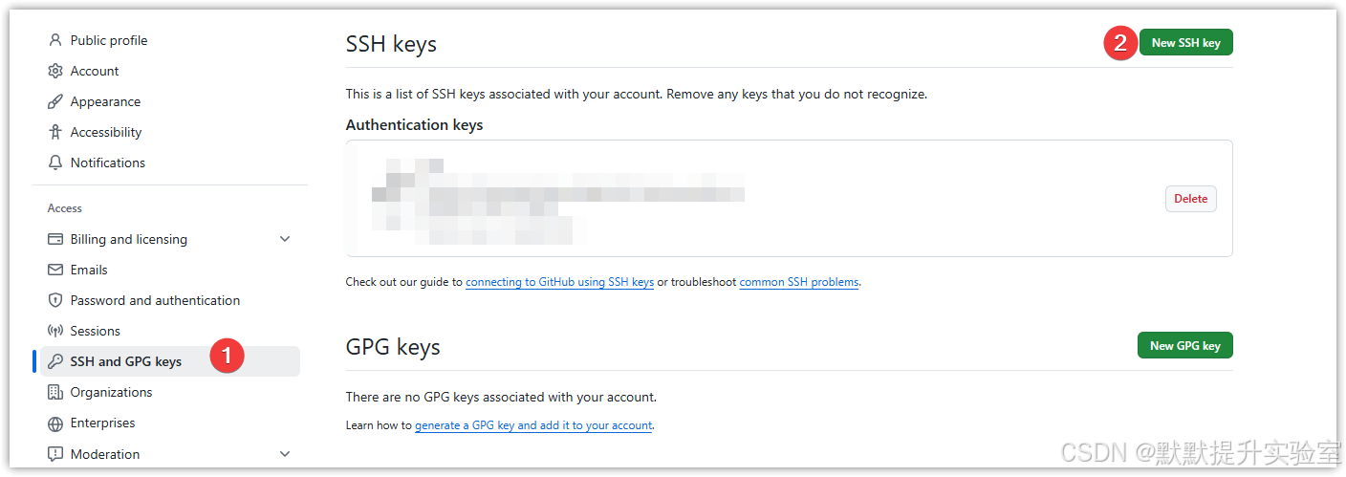Click the Account gear icon
The image size is (1346, 477).
click(55, 71)
